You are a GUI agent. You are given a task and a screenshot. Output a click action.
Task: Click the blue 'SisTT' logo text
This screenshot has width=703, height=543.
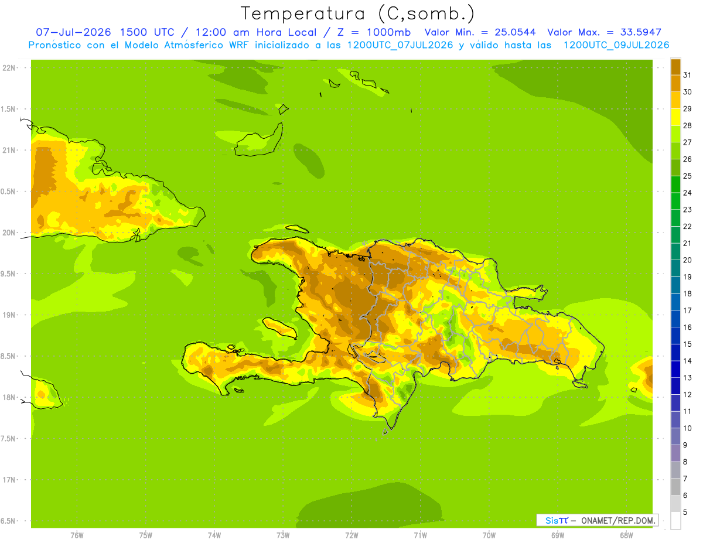[x=557, y=520]
